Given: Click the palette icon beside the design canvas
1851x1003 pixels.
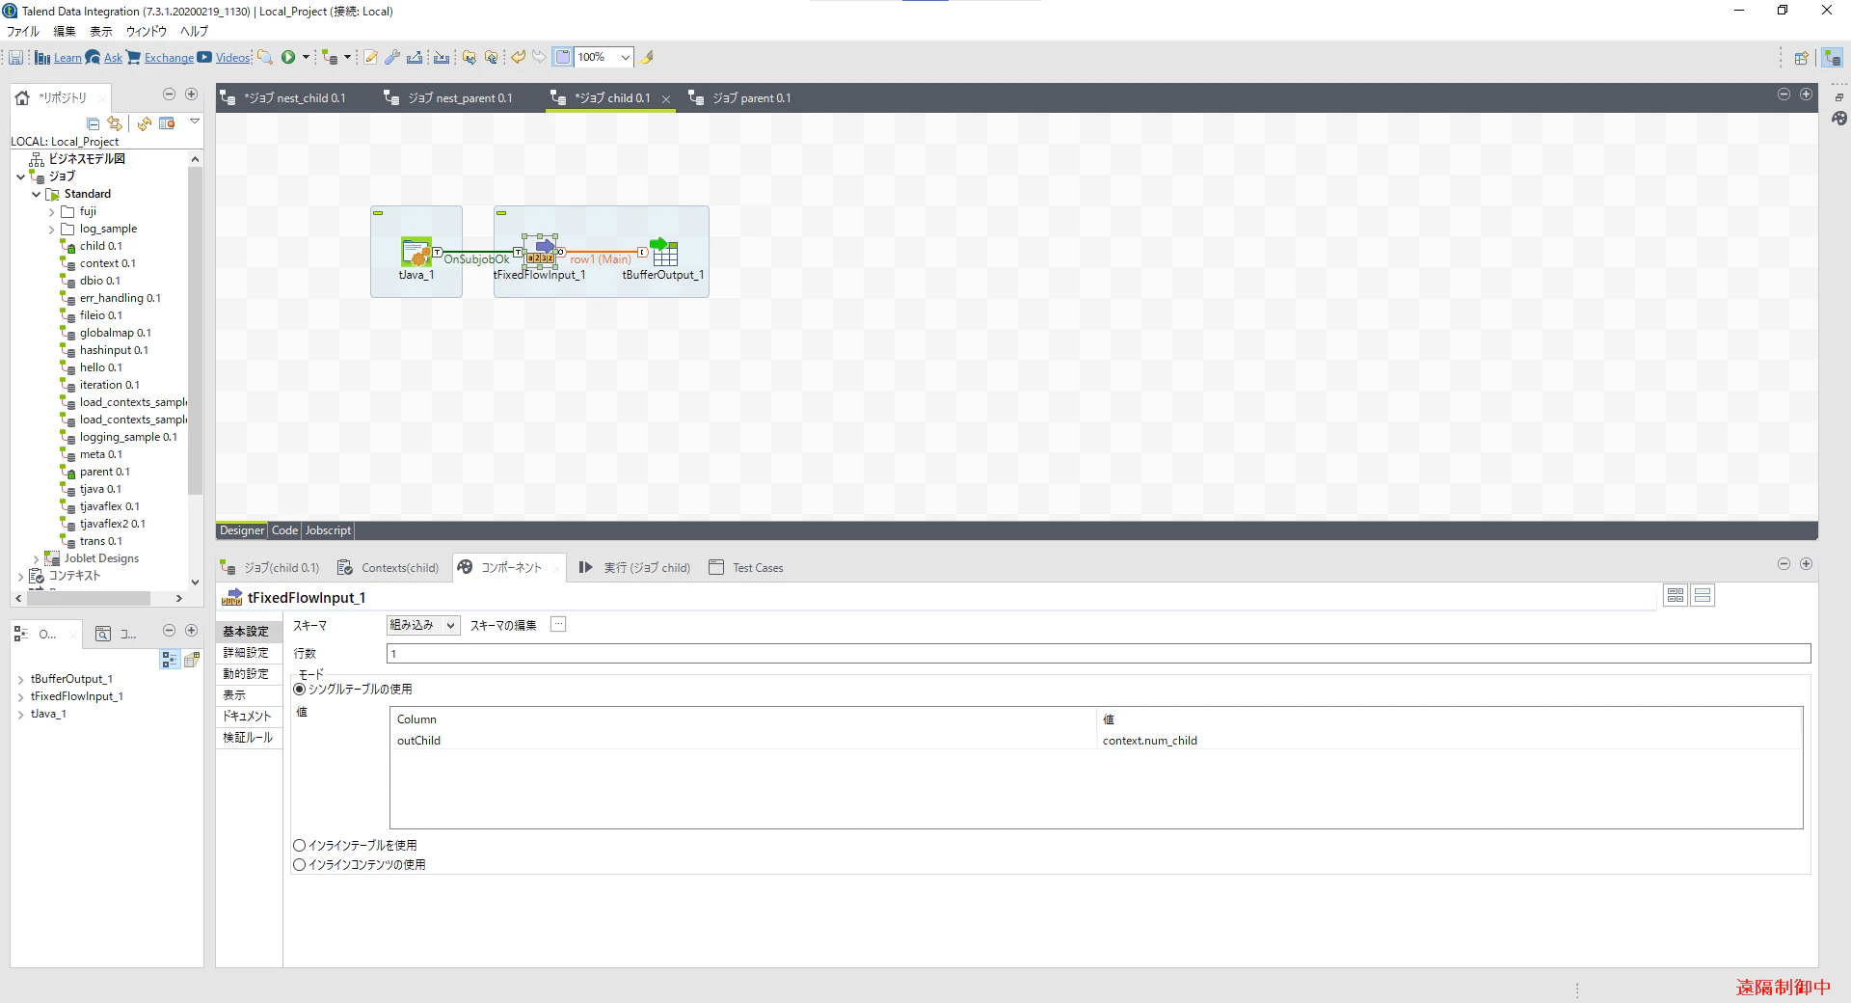Looking at the screenshot, I should [1839, 119].
